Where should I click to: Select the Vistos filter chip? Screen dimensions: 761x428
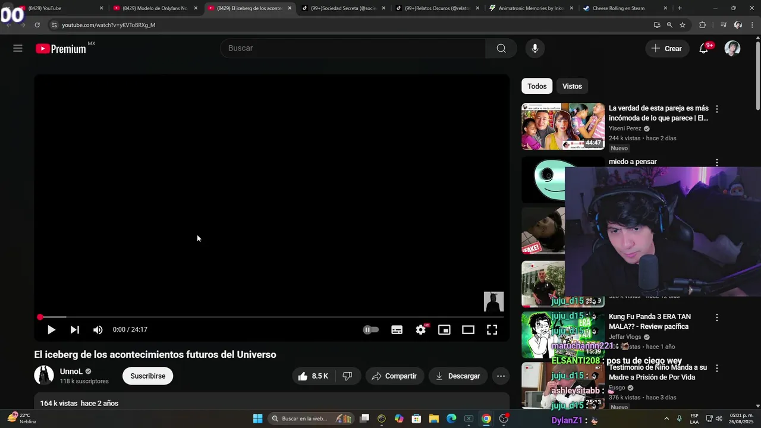572,86
